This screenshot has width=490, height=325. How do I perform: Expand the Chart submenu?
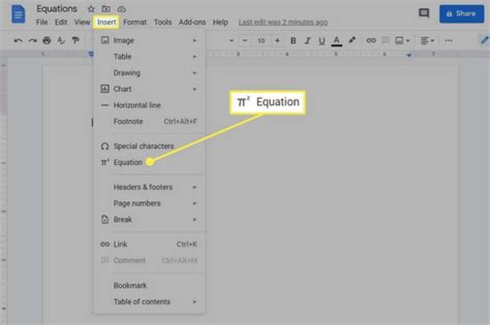[x=149, y=89]
